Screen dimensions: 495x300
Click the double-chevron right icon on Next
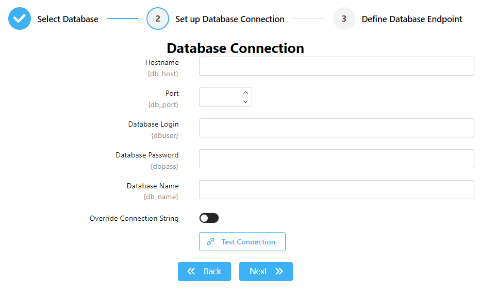pyautogui.click(x=279, y=272)
